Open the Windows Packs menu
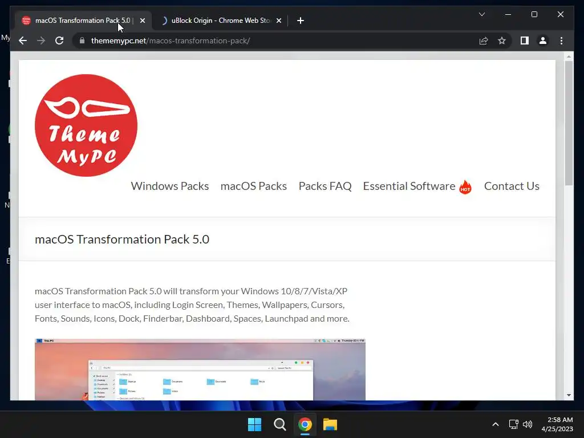Image resolution: width=584 pixels, height=438 pixels. pyautogui.click(x=169, y=186)
